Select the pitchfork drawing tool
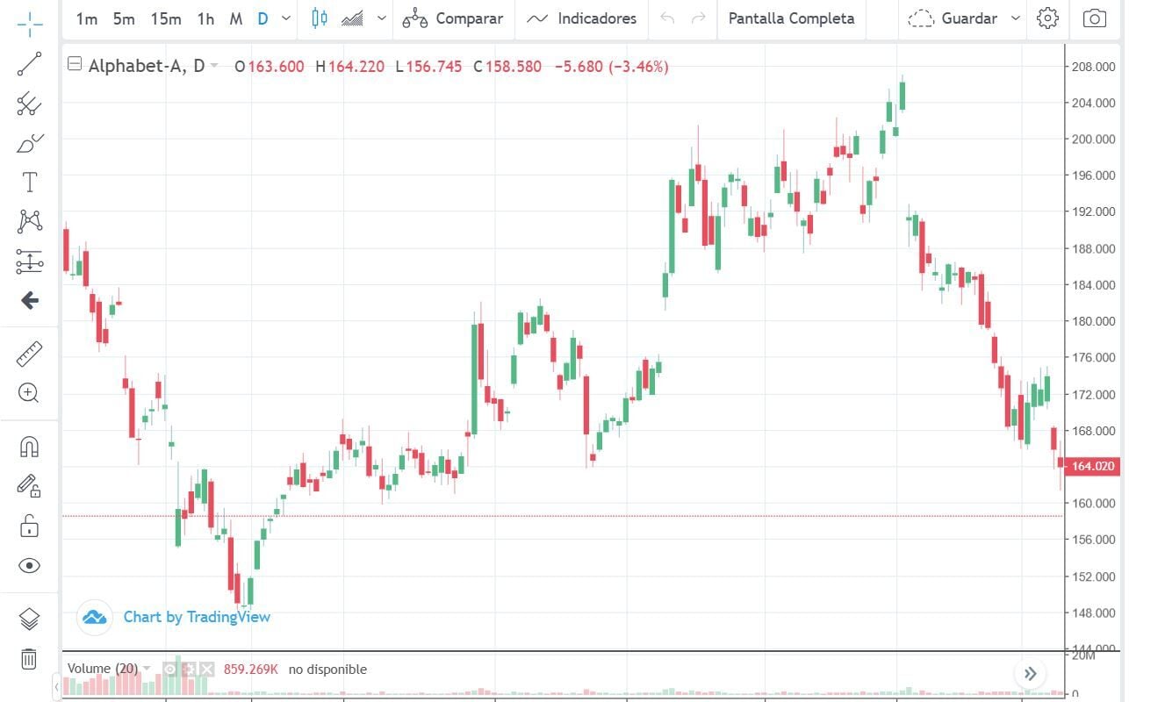Image resolution: width=1165 pixels, height=702 pixels. (x=29, y=104)
